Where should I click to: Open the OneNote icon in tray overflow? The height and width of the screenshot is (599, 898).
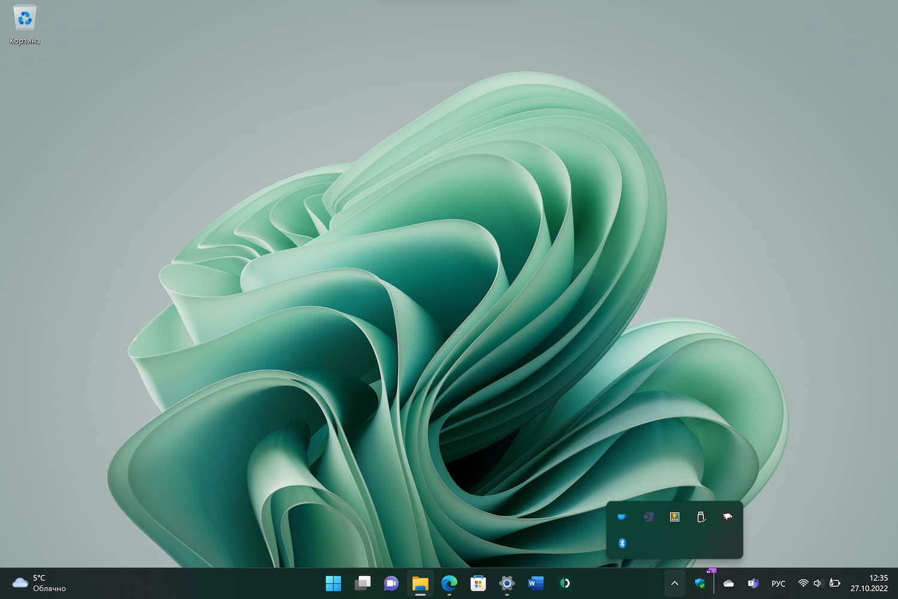(648, 517)
